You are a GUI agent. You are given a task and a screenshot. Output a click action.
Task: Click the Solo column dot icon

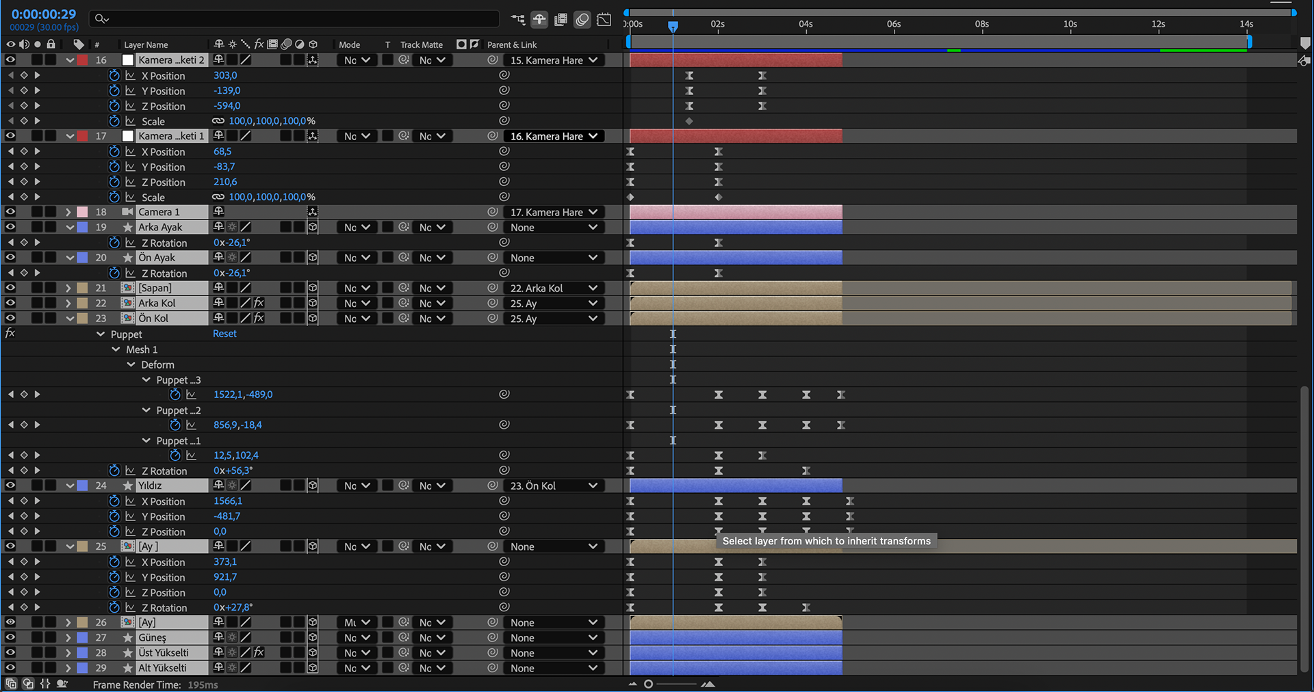coord(38,44)
